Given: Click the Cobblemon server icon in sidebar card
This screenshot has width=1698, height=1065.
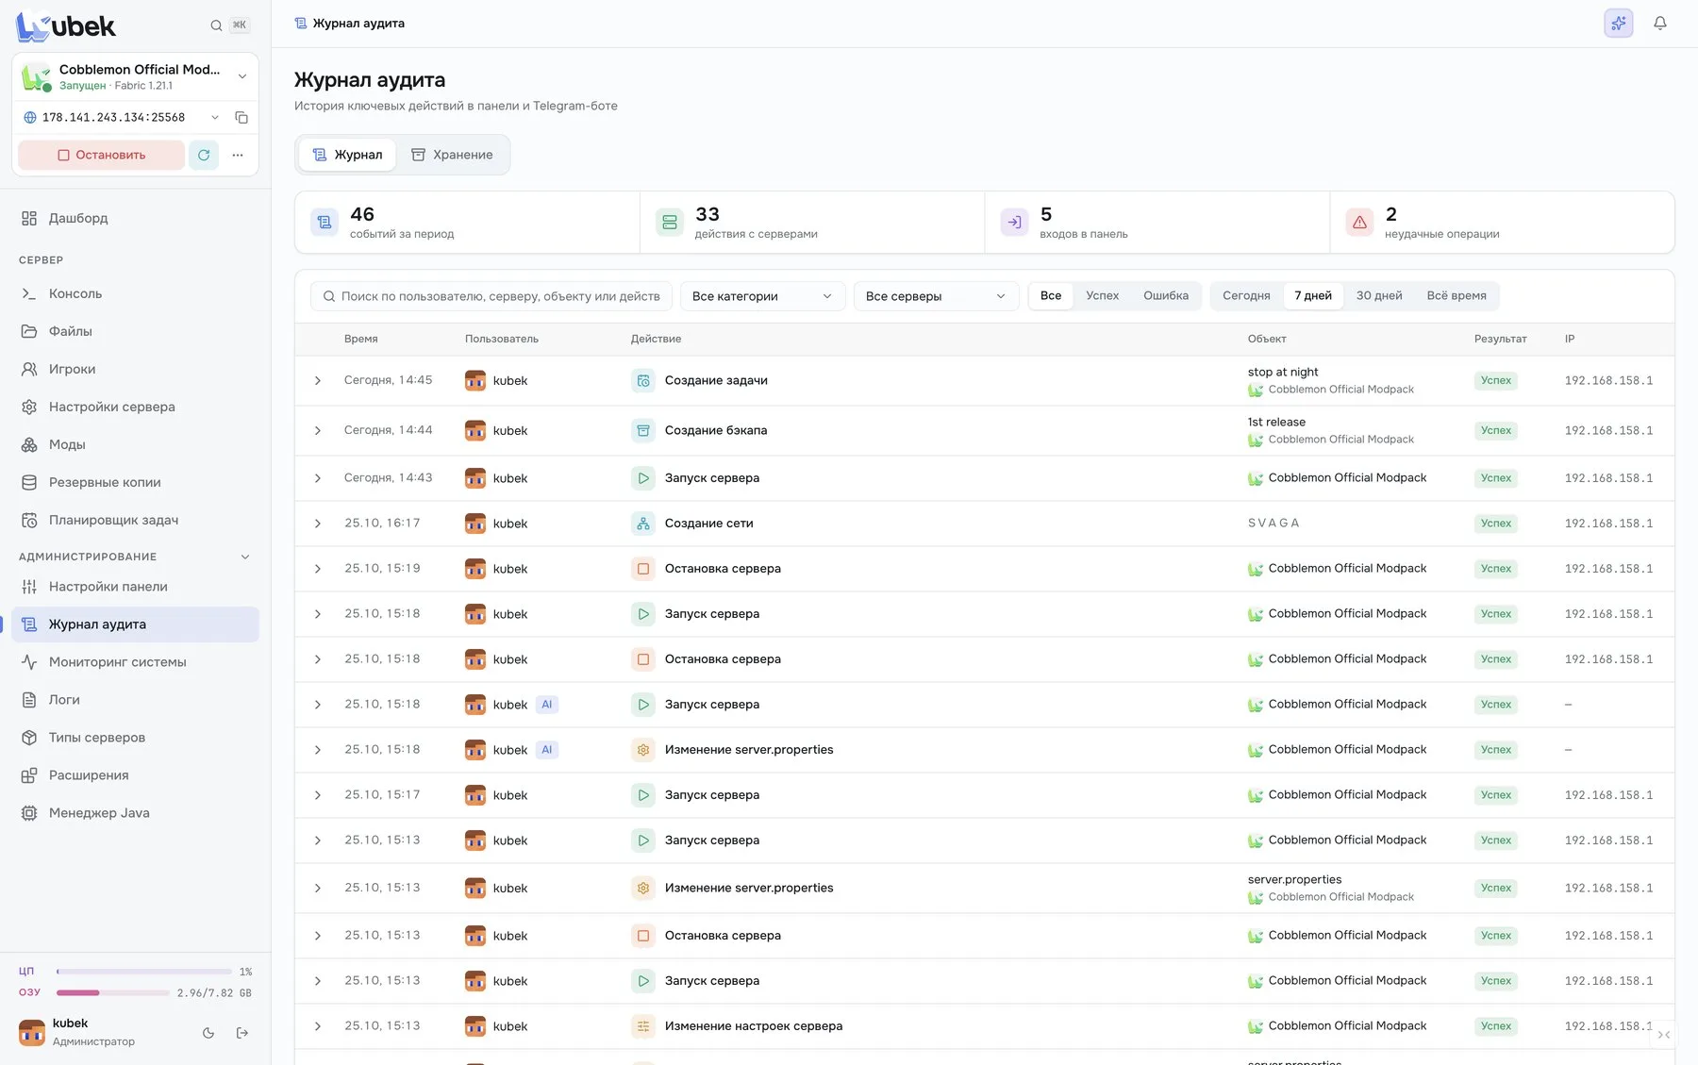Looking at the screenshot, I should 36,76.
